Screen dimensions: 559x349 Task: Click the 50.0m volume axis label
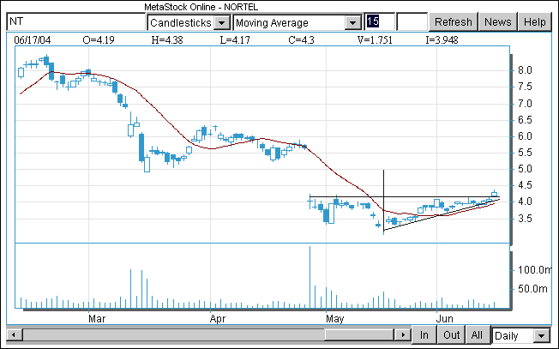[532, 289]
